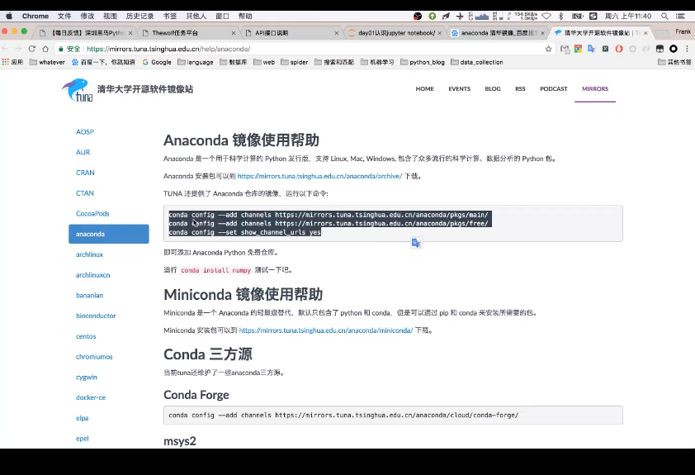The height and width of the screenshot is (475, 695).
Task: Click the 'conda install numpy' inline code
Action: [x=216, y=270]
